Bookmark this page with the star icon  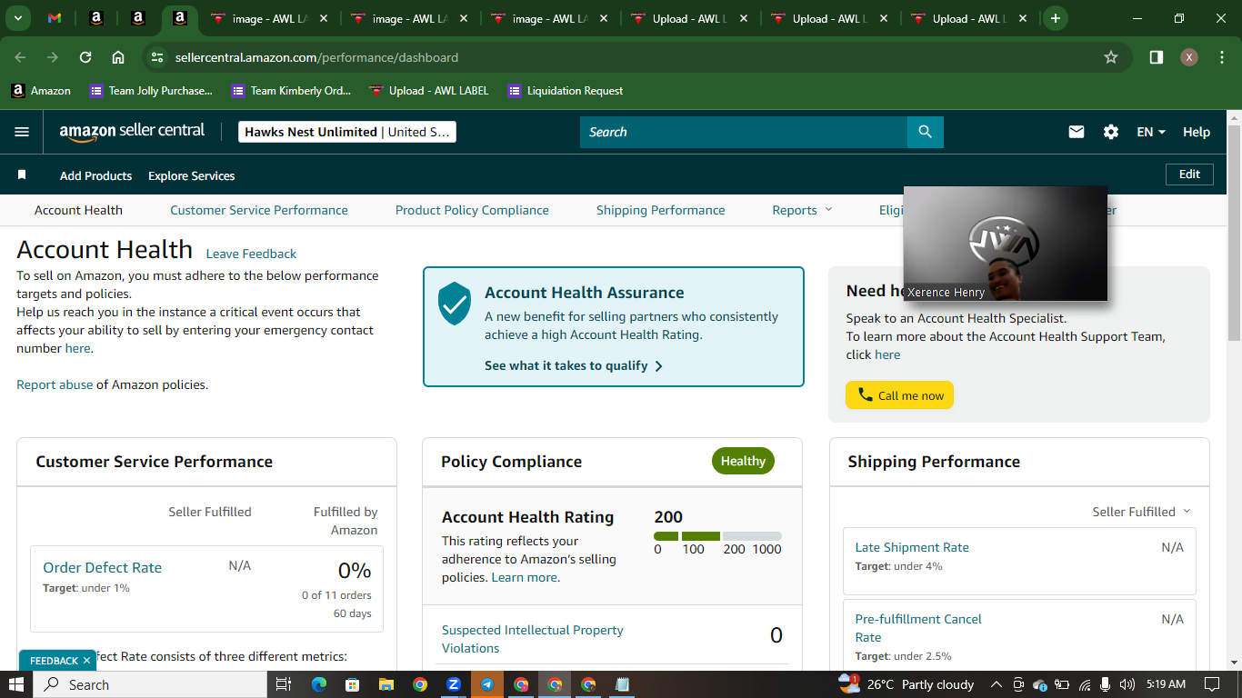[1111, 57]
